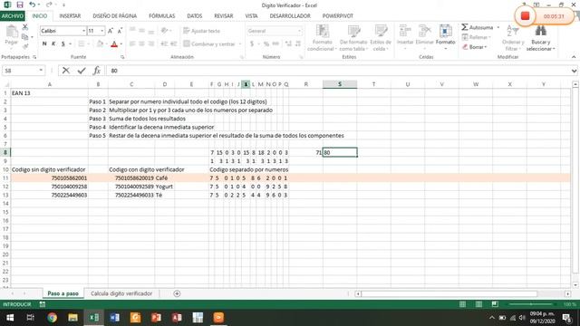The image size is (580, 326).
Task: Open the font color dropdown arrow
Action: click(x=121, y=44)
